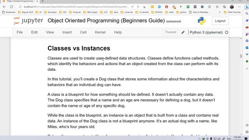The height and width of the screenshot is (140, 249).
Task: Open the notebook Edit menu
Action: (x=34, y=32)
